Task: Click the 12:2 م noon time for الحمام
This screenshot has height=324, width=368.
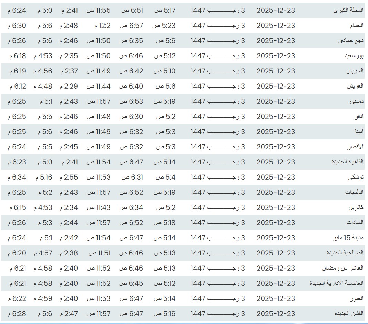Action: pyautogui.click(x=103, y=26)
